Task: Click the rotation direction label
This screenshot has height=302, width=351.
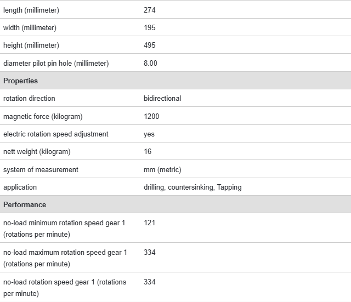Action: click(29, 98)
